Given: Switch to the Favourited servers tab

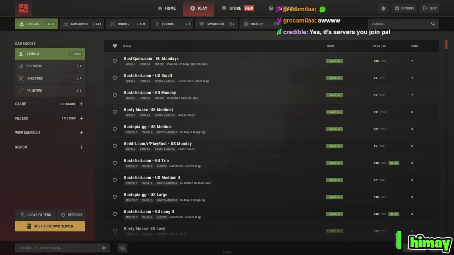Looking at the screenshot, I should click(216, 24).
